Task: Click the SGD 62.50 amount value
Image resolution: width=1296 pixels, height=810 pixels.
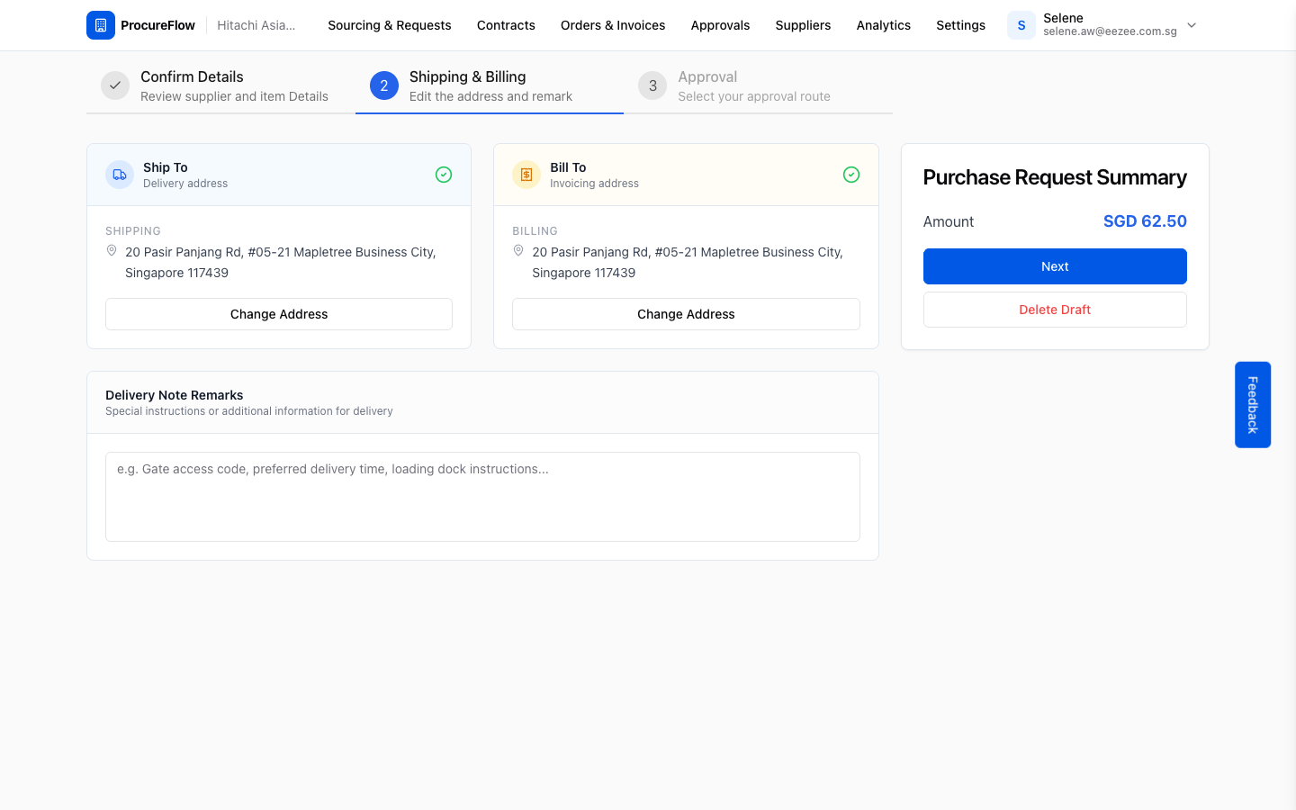Action: pyautogui.click(x=1145, y=221)
